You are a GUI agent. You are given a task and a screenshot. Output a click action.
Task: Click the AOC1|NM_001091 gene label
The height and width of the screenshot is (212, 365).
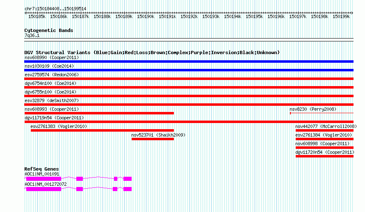[x=42, y=174]
